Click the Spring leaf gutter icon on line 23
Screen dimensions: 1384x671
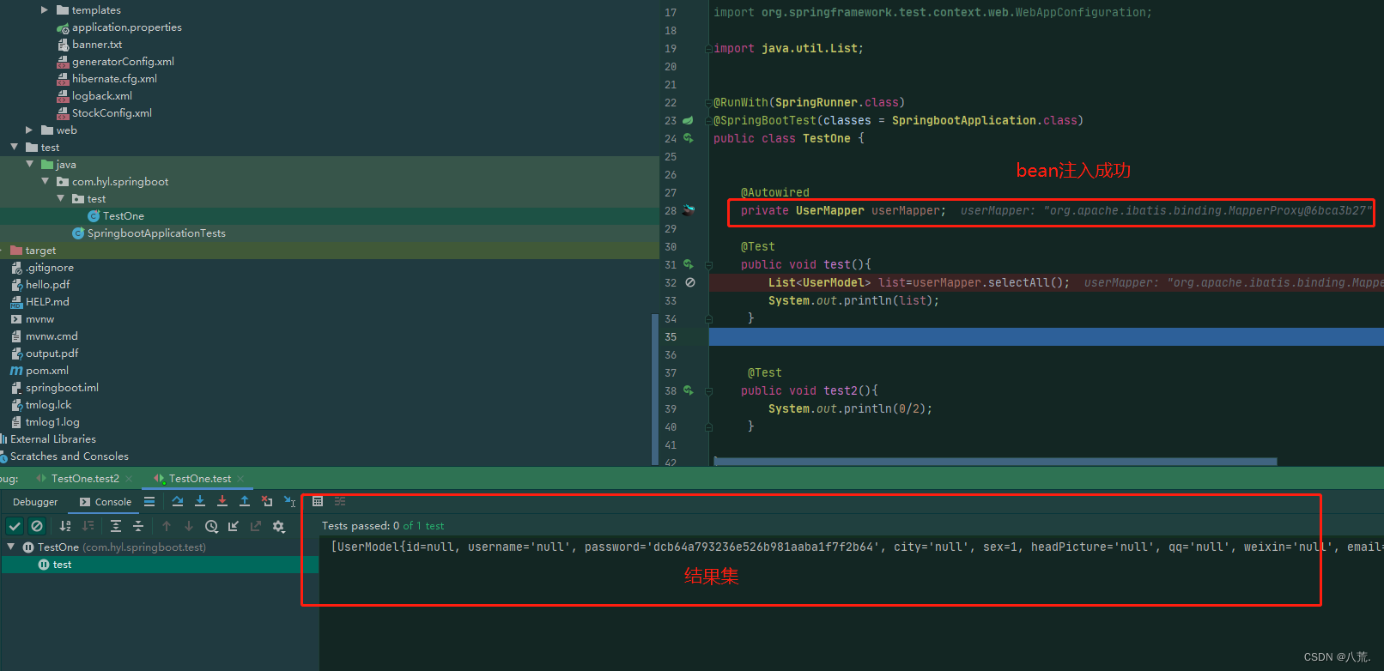pos(688,120)
